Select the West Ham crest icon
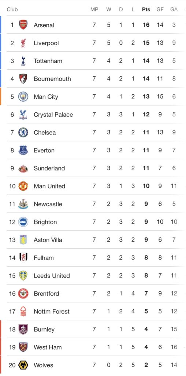Image resolution: width=186 pixels, height=376 pixels. pyautogui.click(x=23, y=347)
